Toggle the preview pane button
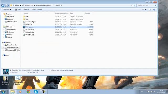 point(150,10)
